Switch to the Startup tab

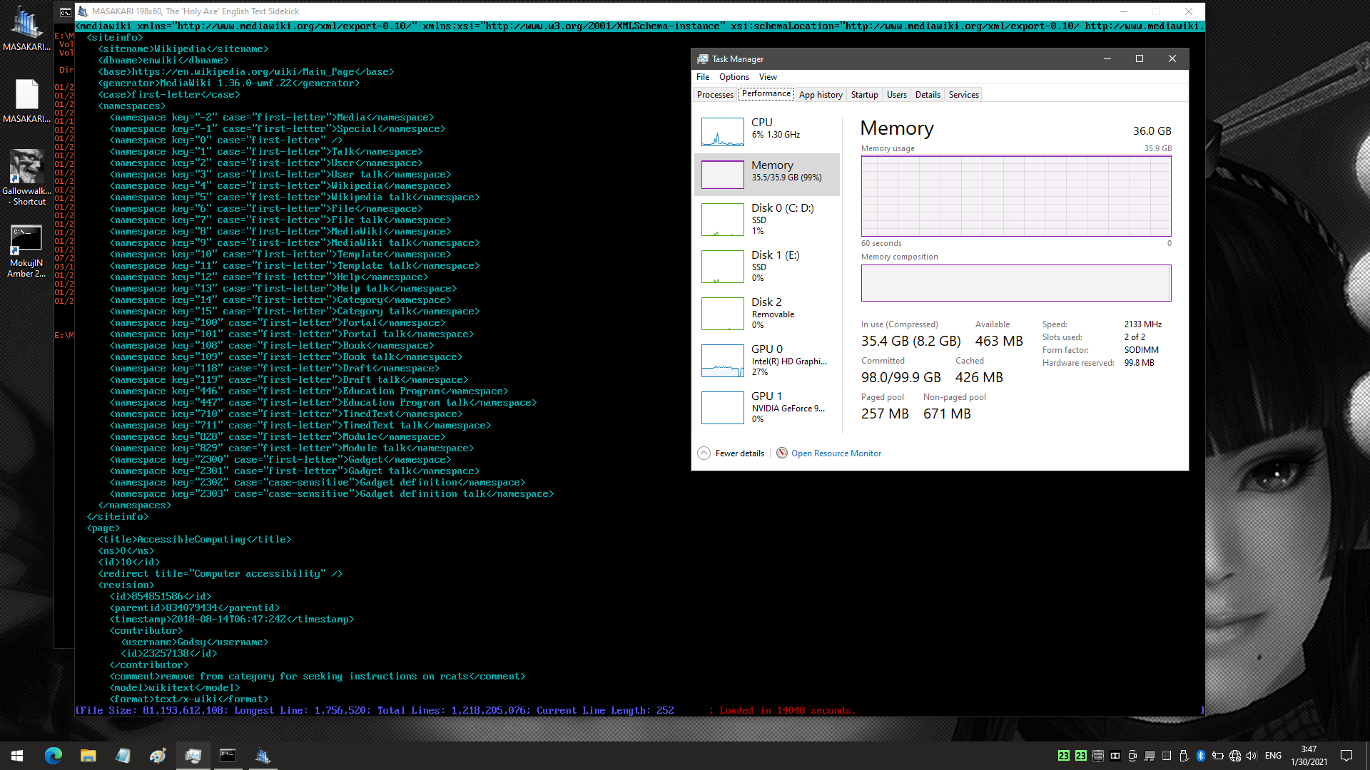click(864, 95)
